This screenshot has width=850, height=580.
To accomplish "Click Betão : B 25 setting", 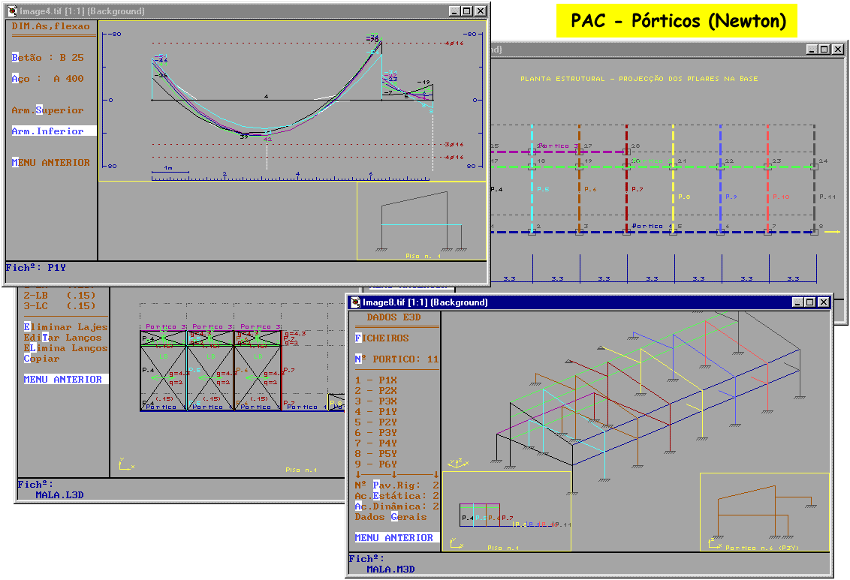I will point(47,58).
